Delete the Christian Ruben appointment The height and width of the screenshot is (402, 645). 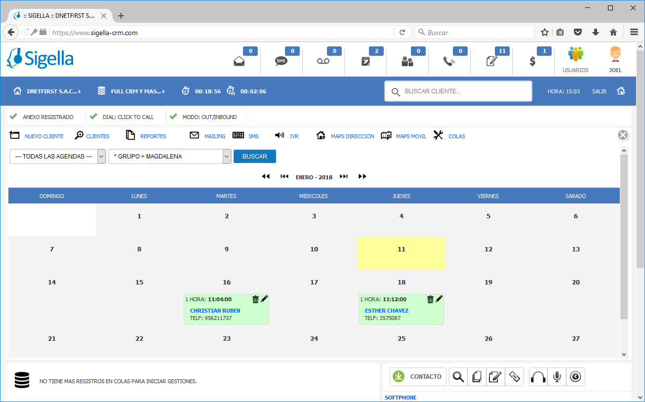(x=255, y=299)
